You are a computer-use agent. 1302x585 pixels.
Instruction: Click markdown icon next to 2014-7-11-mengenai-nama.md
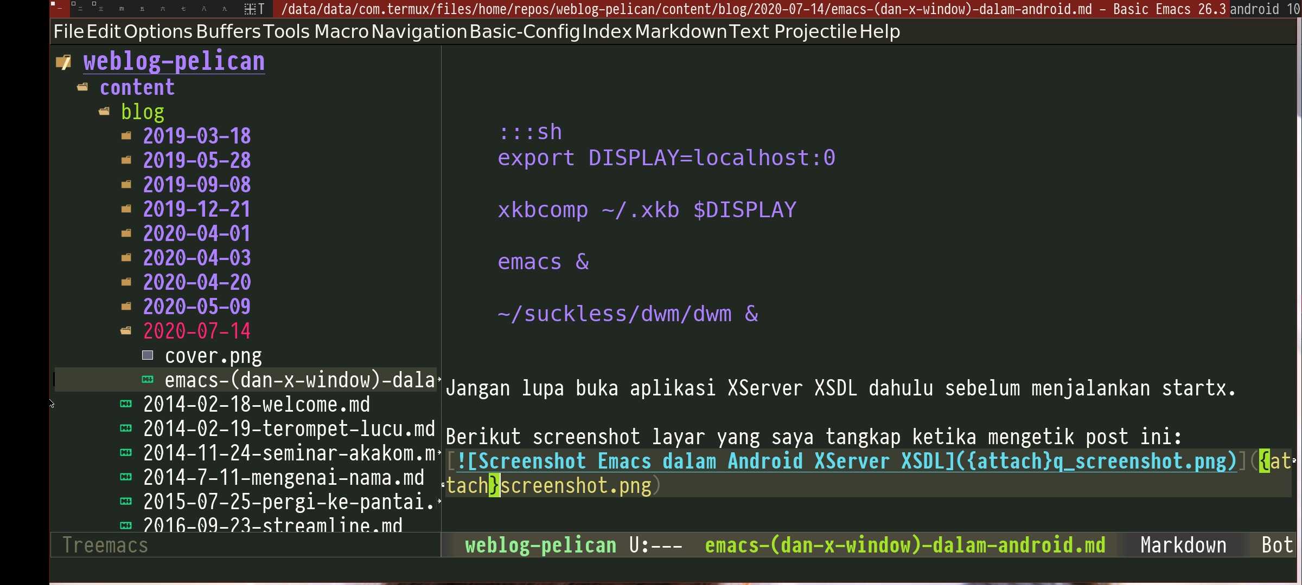[x=125, y=477]
